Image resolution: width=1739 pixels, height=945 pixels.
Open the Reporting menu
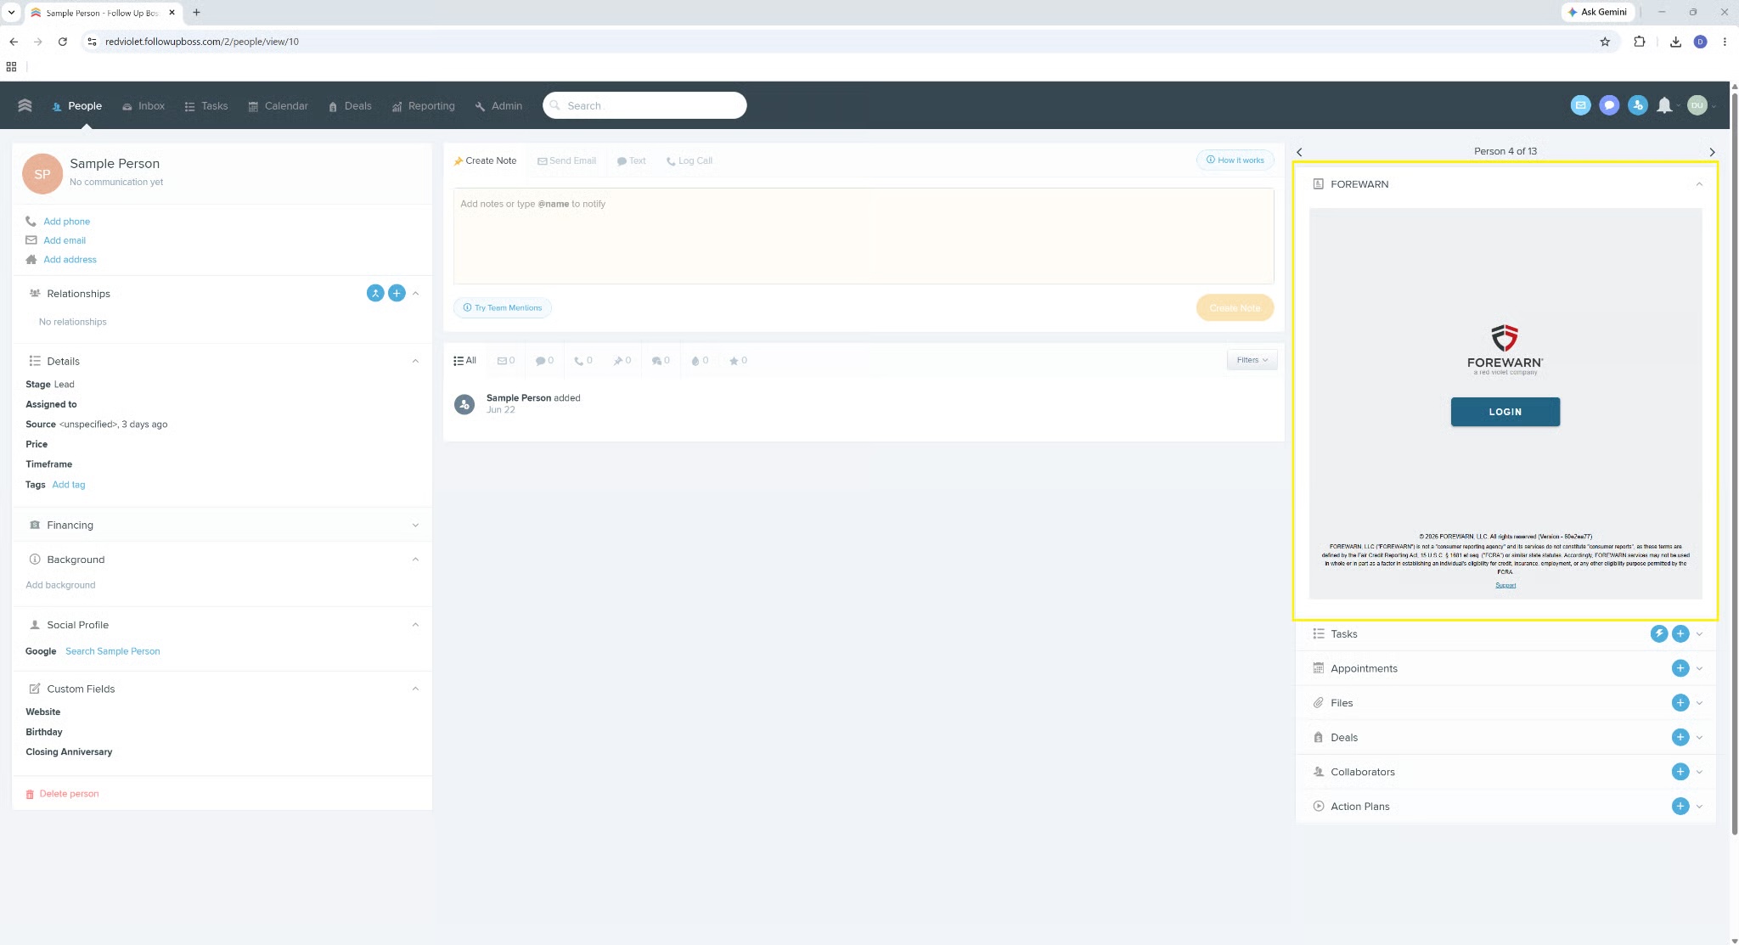click(x=423, y=106)
